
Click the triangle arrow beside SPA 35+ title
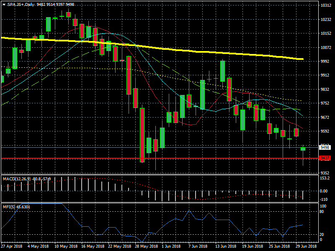[4, 5]
